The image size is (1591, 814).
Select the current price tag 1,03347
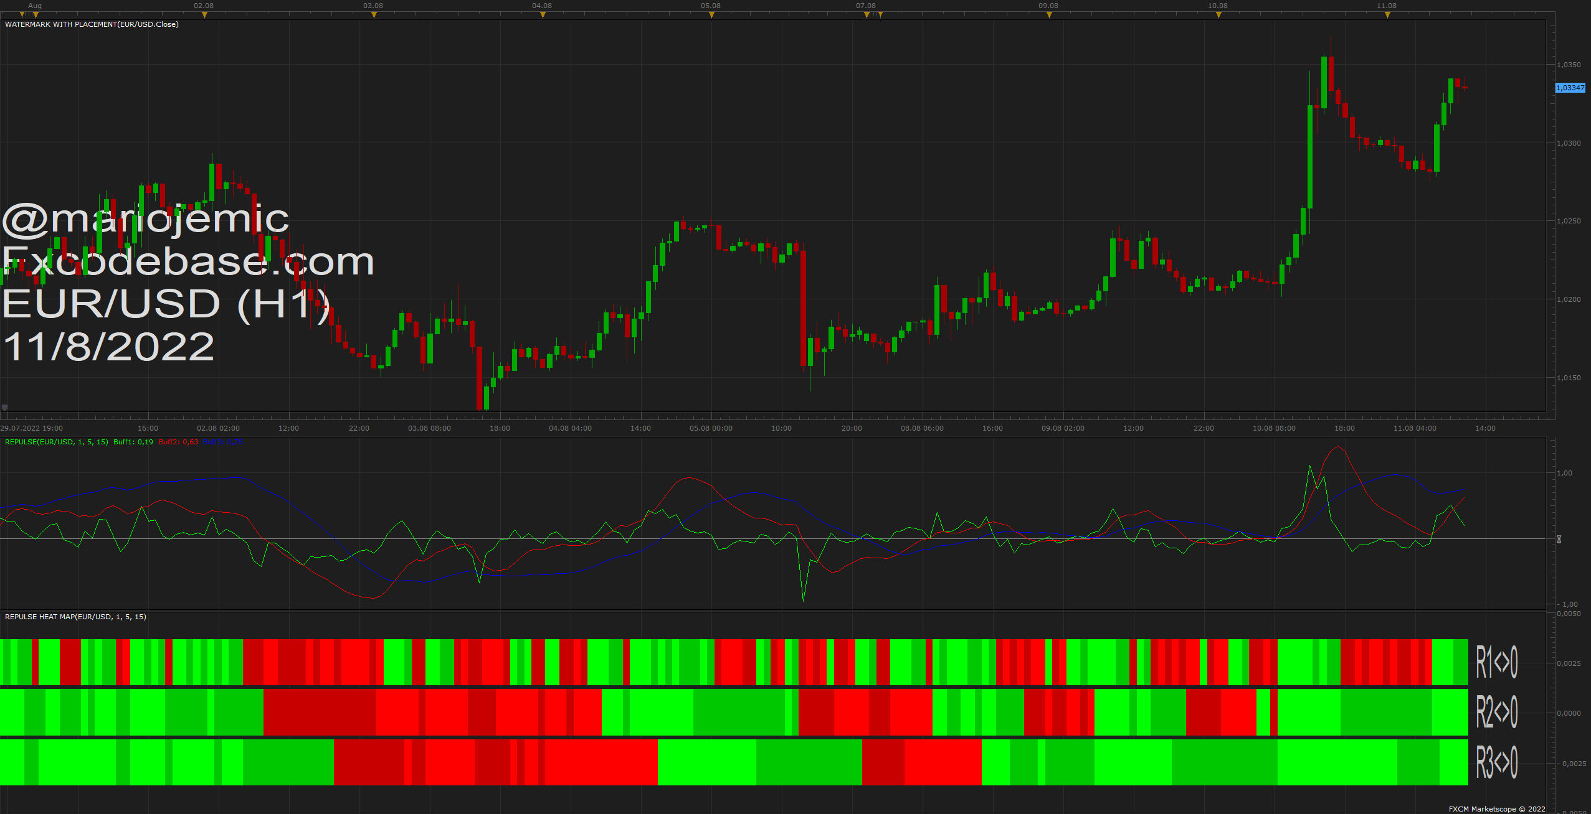[1570, 88]
